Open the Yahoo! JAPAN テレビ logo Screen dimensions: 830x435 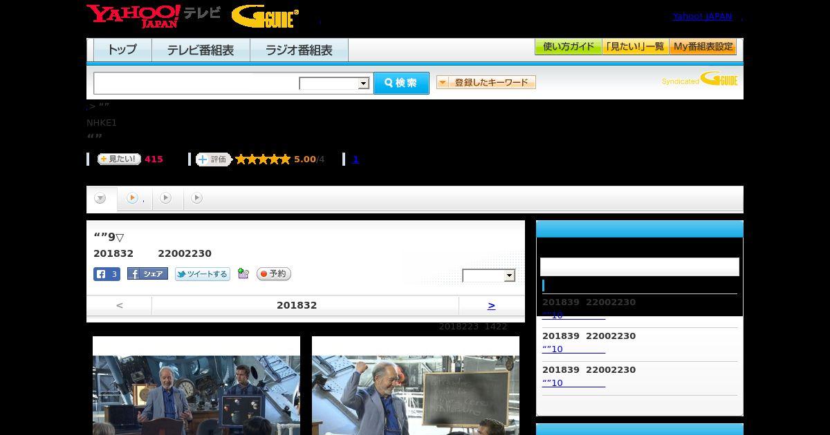pos(154,16)
